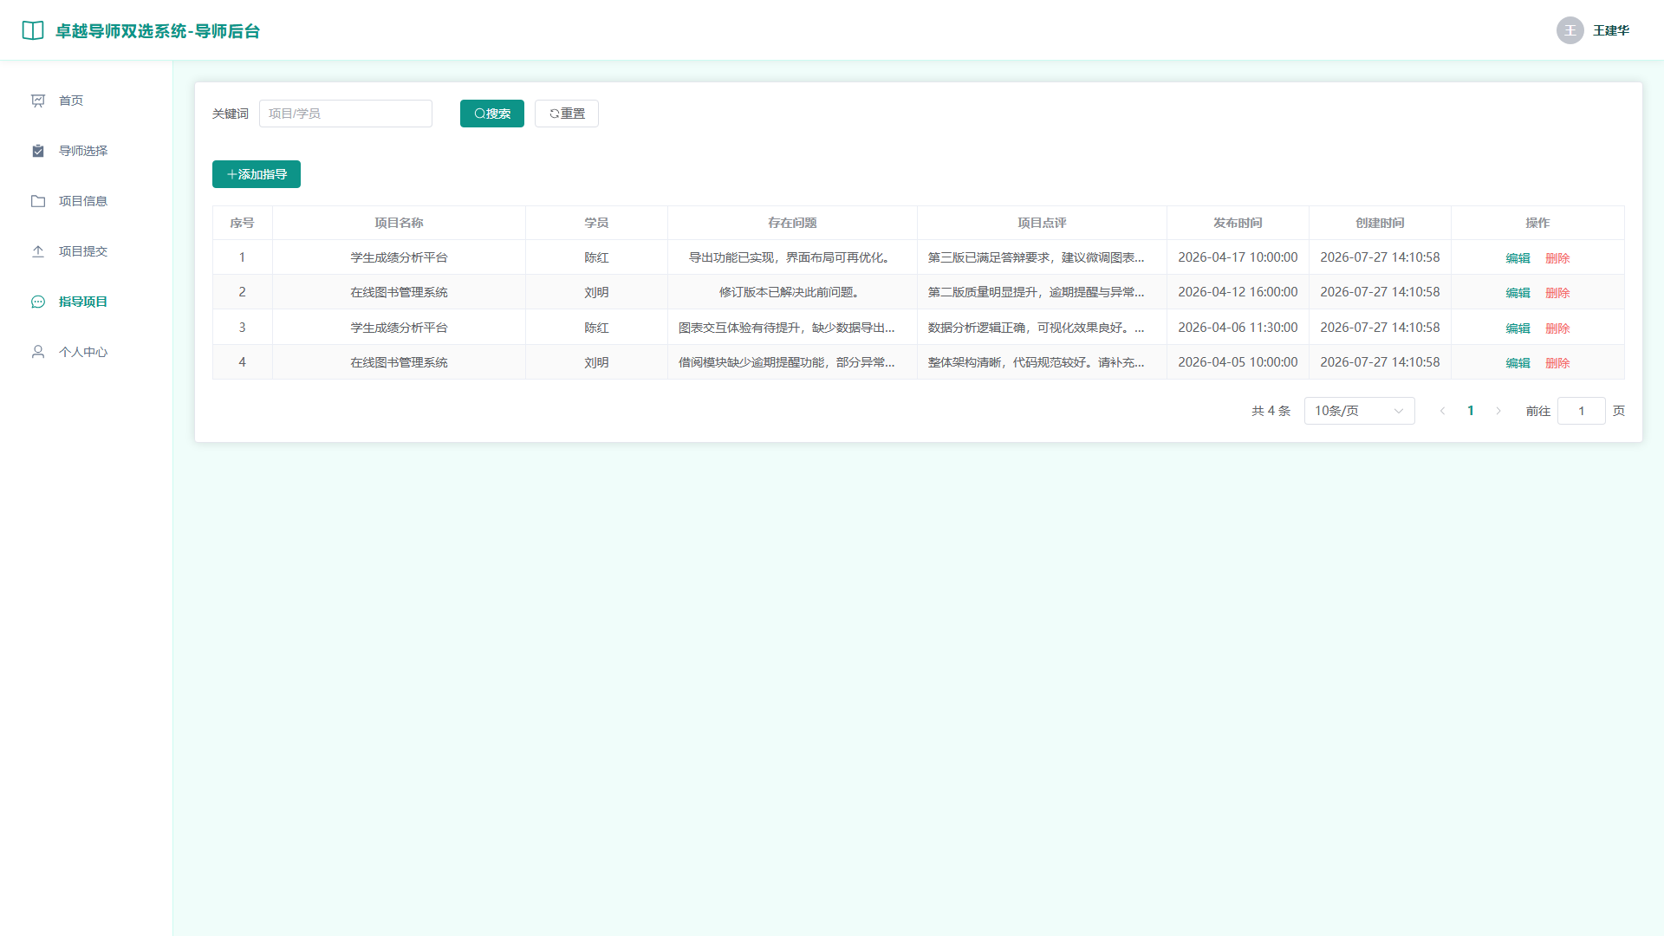Open the 王建华 username menu

point(1611,30)
